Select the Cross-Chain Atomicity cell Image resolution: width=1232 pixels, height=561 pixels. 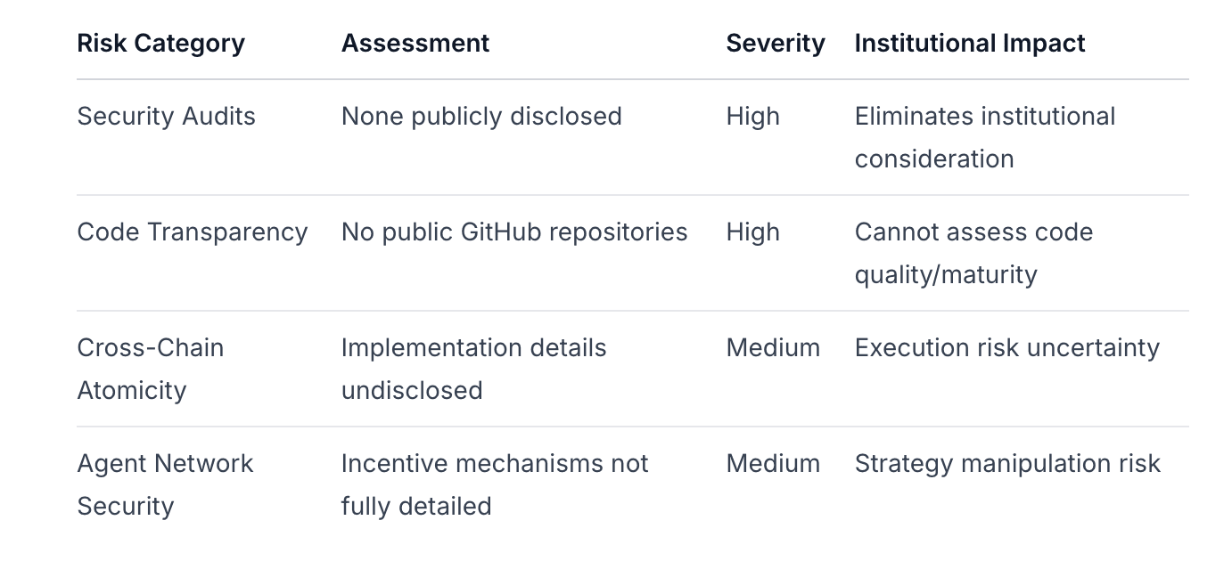(150, 369)
